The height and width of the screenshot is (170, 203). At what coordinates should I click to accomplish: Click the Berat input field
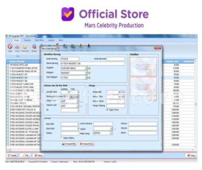pyautogui.click(x=142, y=133)
